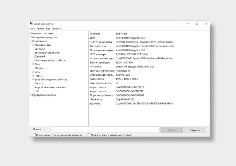Viewport: 236px width, 166px height.
Task: Select the Описание адаптера row
Action: (x=132, y=50)
